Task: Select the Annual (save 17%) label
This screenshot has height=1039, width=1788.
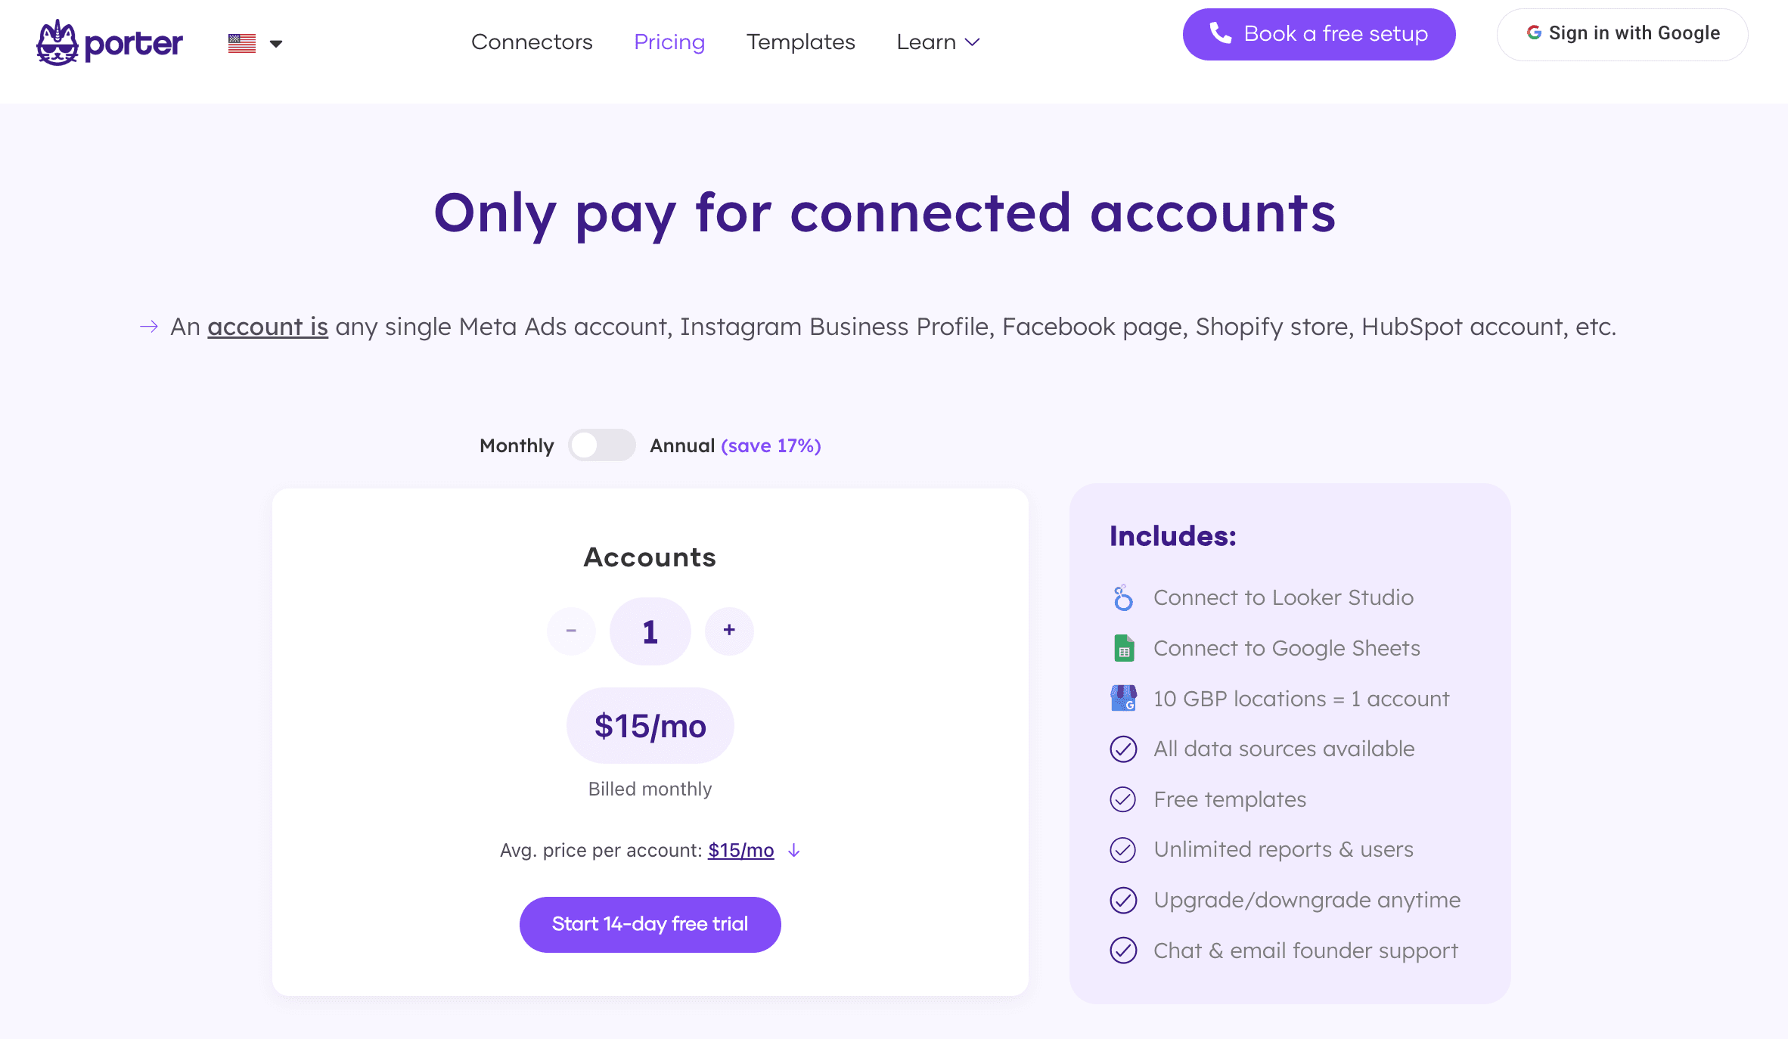Action: coord(735,446)
